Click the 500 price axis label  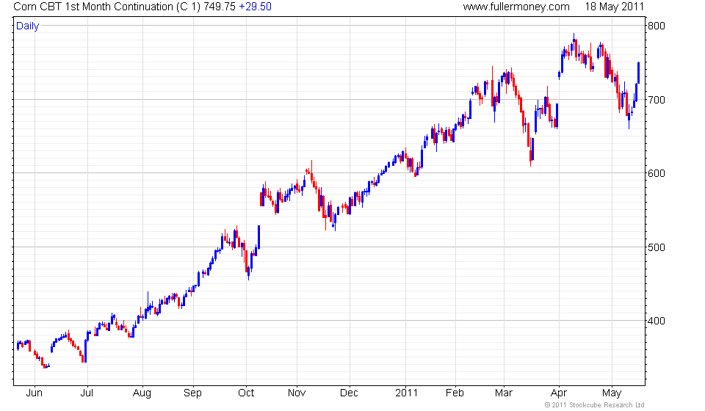(x=656, y=247)
